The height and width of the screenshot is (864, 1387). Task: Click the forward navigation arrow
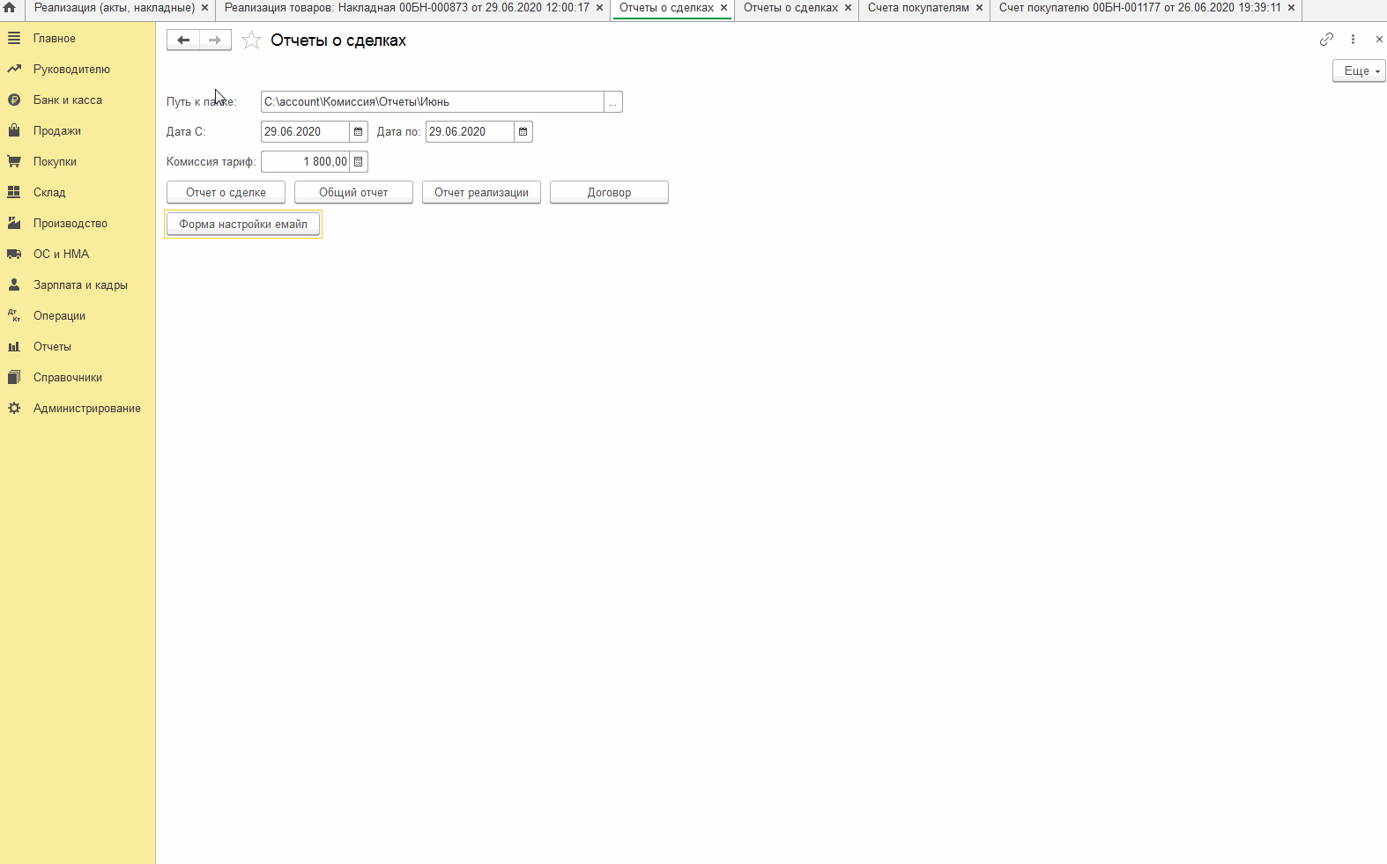coord(215,41)
